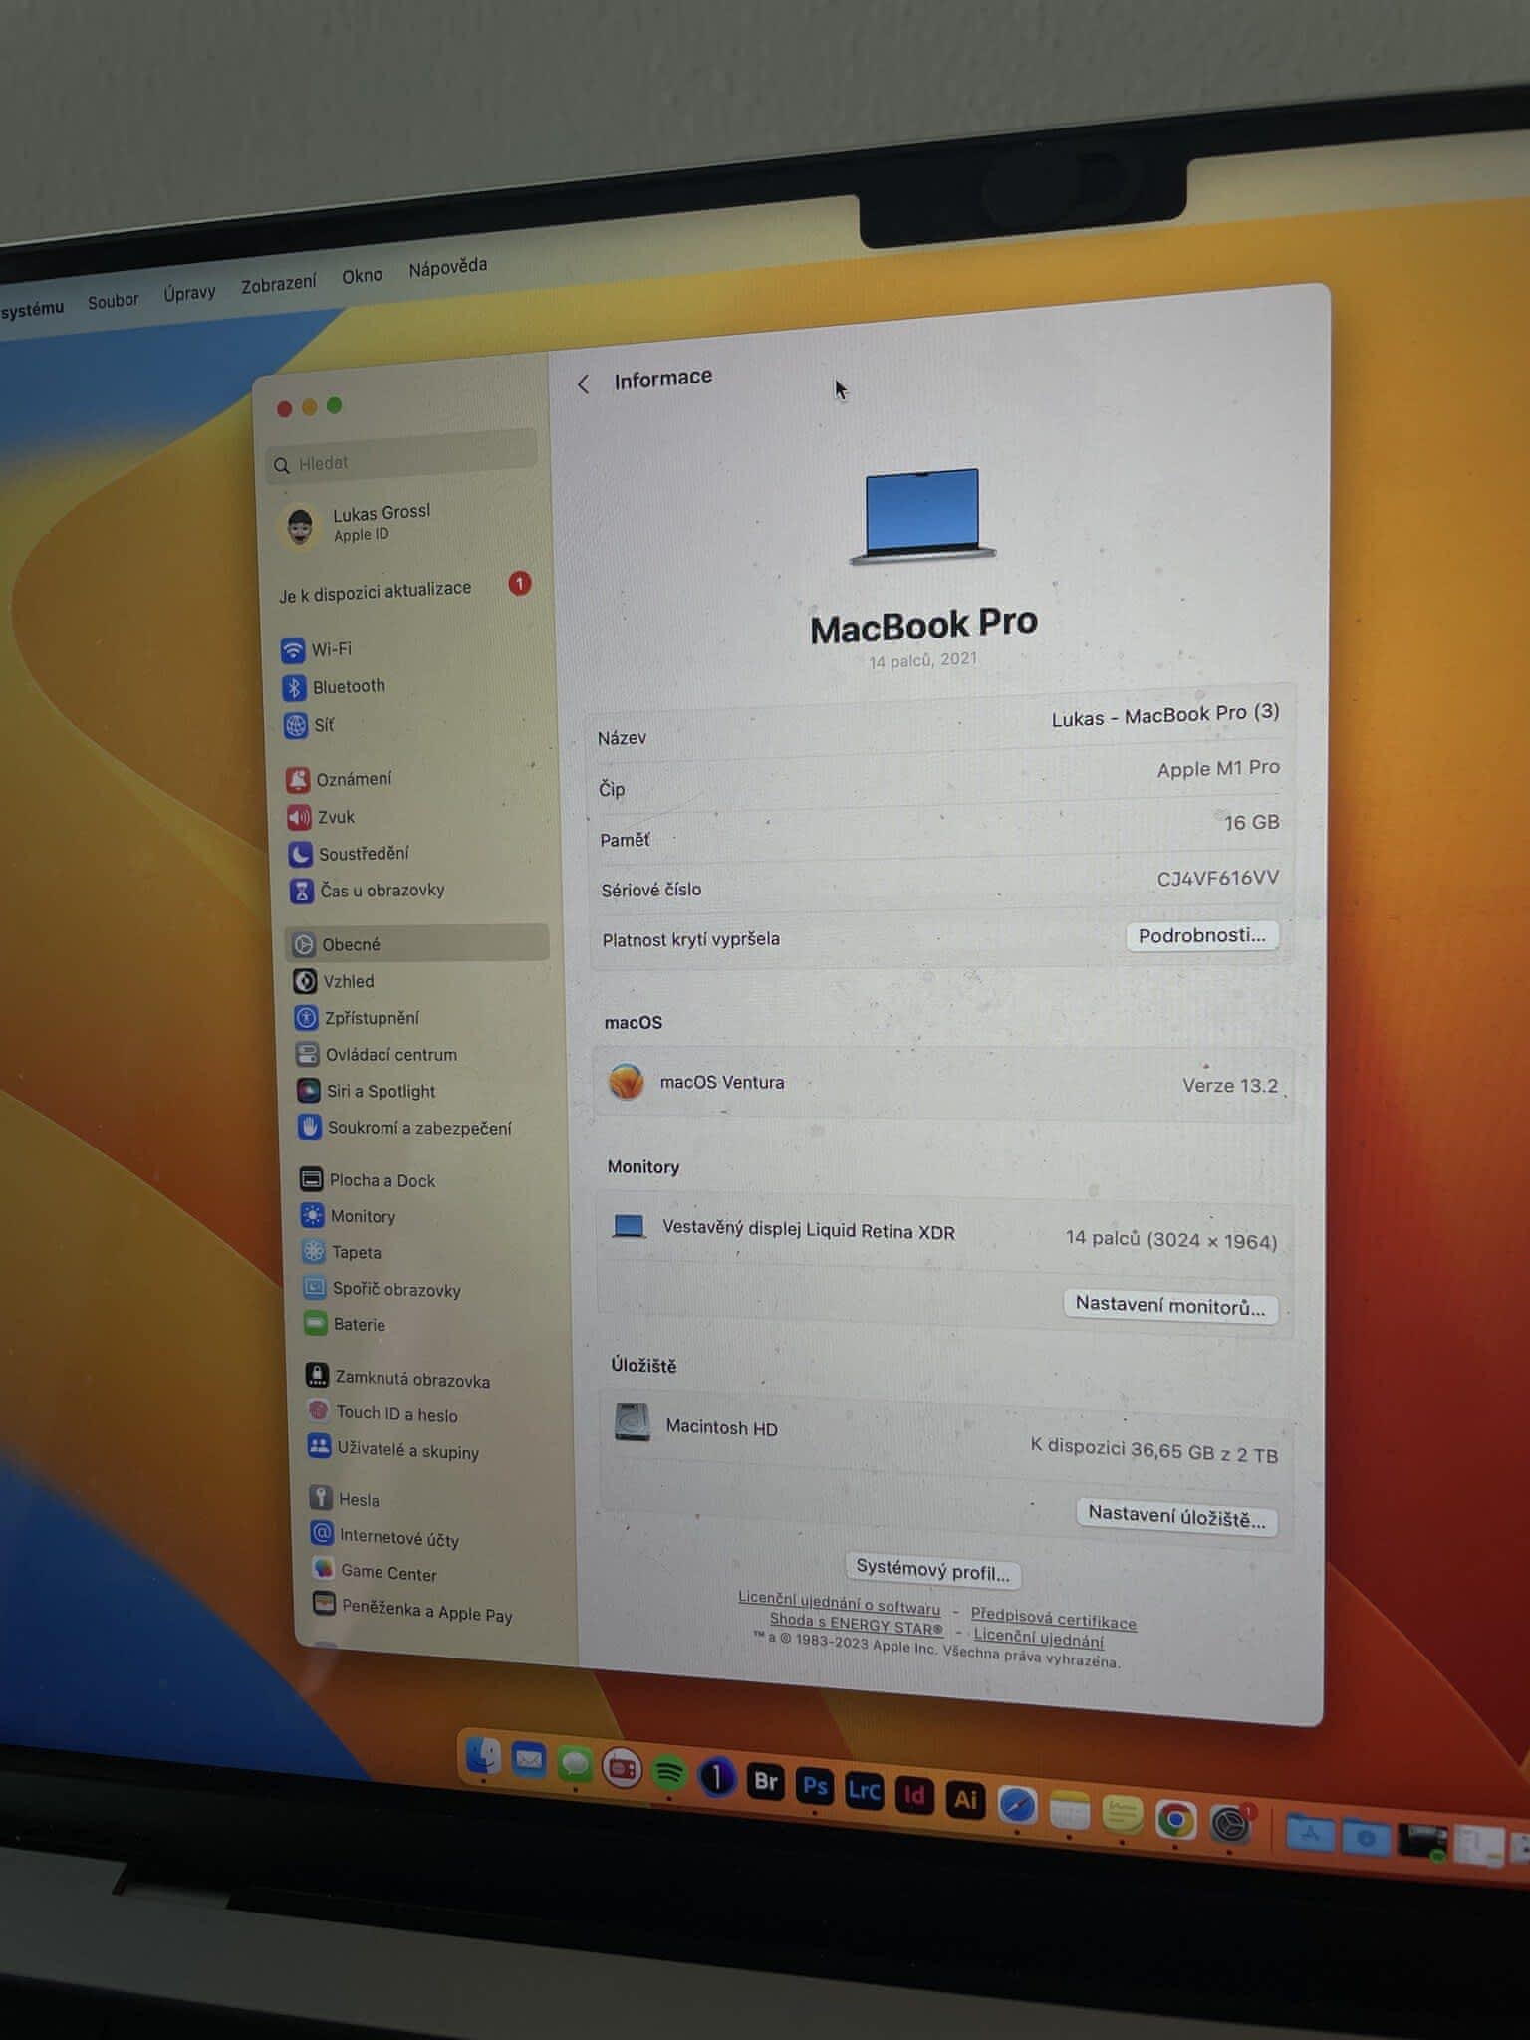
Task: Open Google Chrome from the Dock
Action: [x=1175, y=1820]
